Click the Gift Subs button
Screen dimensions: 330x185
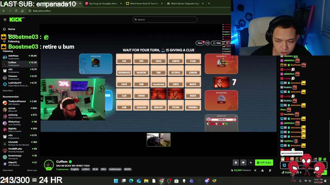tap(264, 162)
